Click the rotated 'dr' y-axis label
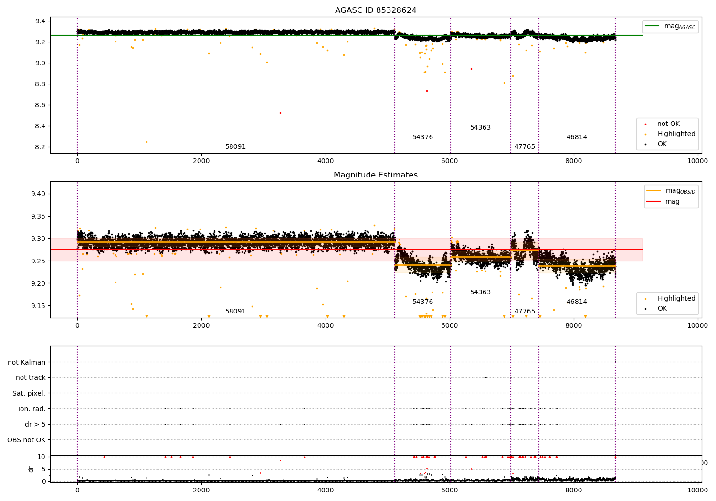 click(x=31, y=469)
